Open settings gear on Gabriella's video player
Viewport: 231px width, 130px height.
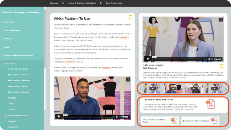click(x=209, y=59)
